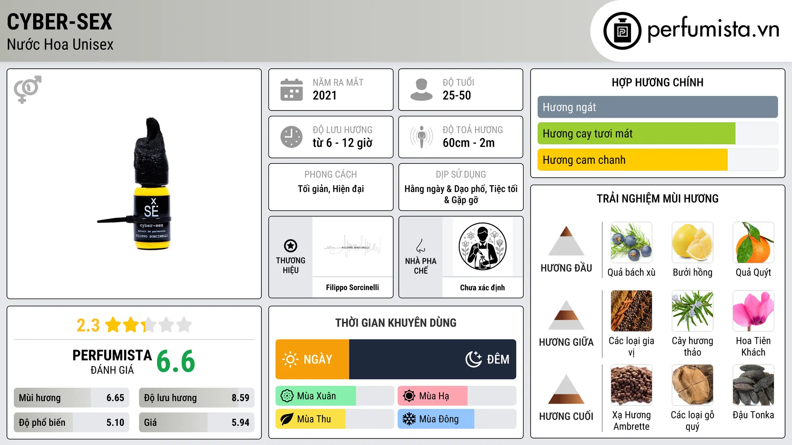Viewport: 792px width, 445px height.
Task: Click the longevity value từ 6 - 12 giờ
Action: click(343, 143)
